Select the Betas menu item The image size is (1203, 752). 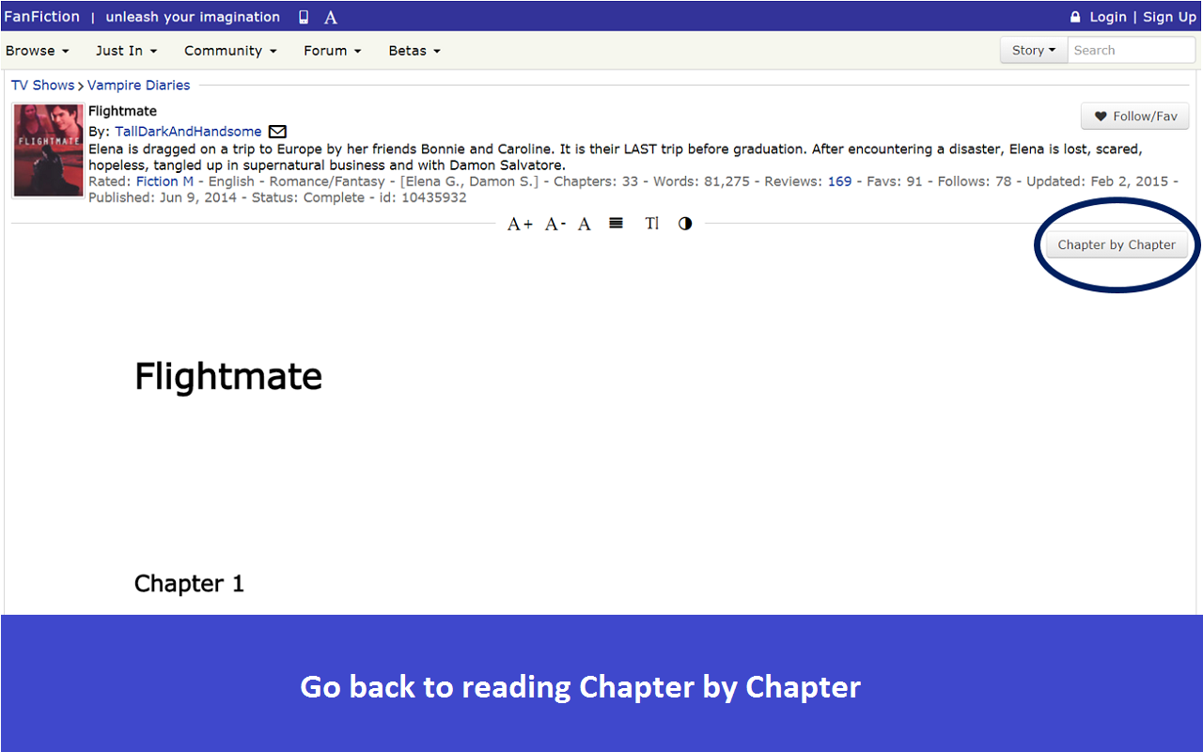coord(414,51)
